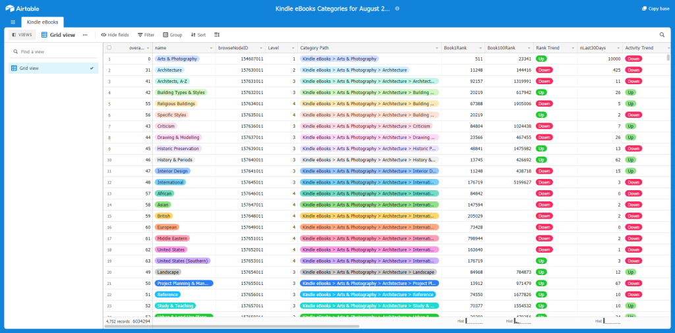Select Grid view in sidebar
This screenshot has width=675, height=333.
[x=53, y=68]
